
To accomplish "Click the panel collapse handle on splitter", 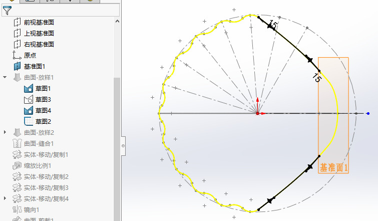I will tap(123, 146).
